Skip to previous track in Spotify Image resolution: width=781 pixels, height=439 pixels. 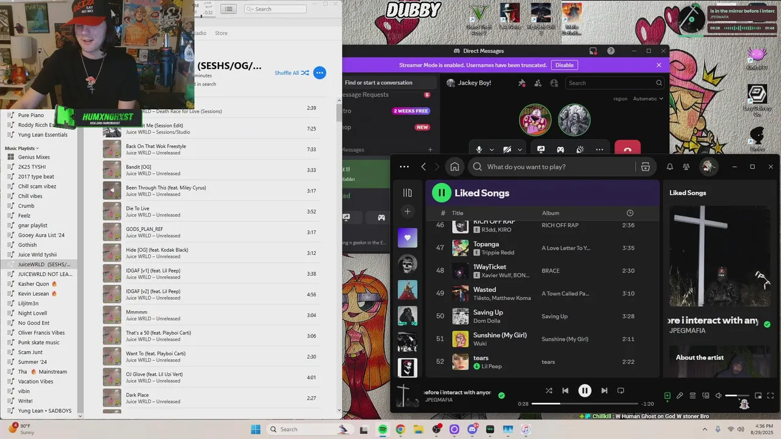[565, 391]
